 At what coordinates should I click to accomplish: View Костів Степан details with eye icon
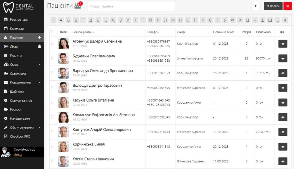point(282,161)
